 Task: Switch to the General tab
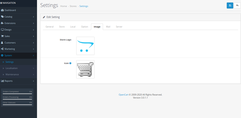pyautogui.click(x=49, y=27)
